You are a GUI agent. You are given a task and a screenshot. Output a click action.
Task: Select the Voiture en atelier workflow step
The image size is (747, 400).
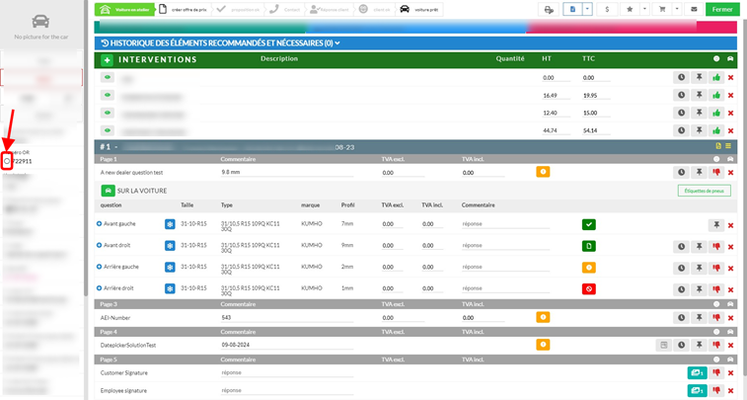(124, 9)
